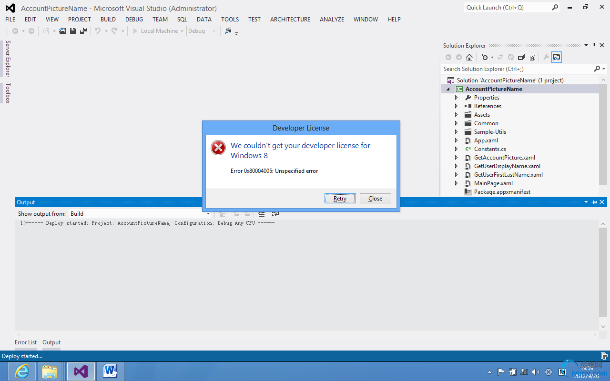
Task: Click the Save All toolbar icon
Action: (x=83, y=31)
